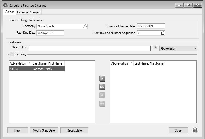Viewport: 205px width, 139px height.
Task: Click the Recalculate button
Action: pos(74,130)
